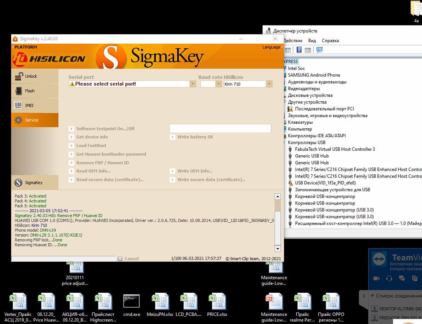Select LCD_PCBA desktop Excel file
Viewport: 422px width, 324px height.
click(x=188, y=305)
